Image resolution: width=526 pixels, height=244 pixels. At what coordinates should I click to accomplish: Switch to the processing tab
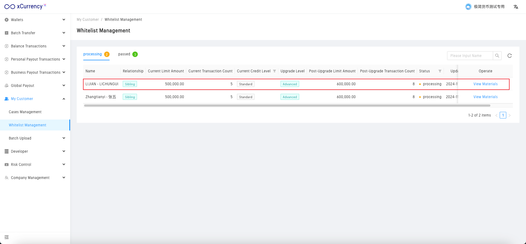click(x=96, y=54)
